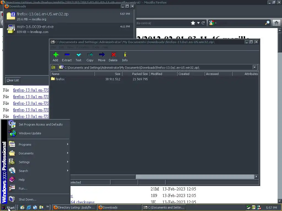The height and width of the screenshot is (211, 282).
Task: Open the Google search engine dropdown
Action: [213, 23]
